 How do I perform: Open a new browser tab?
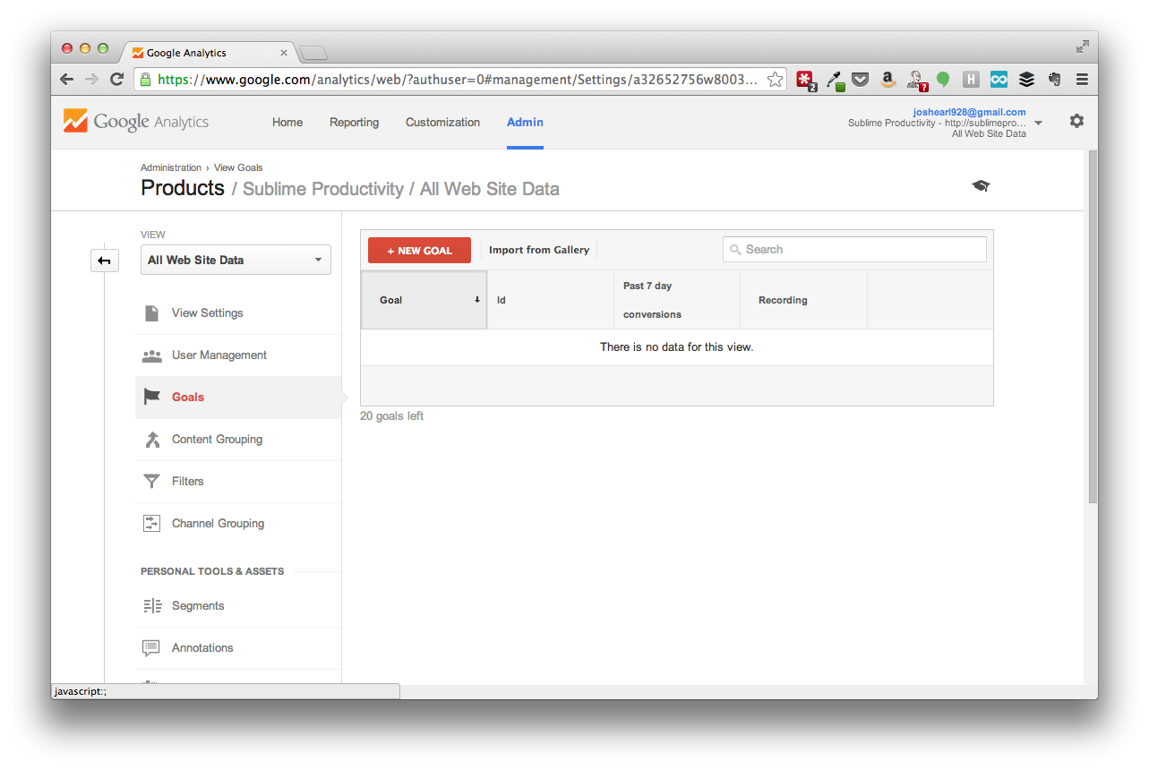[x=313, y=53]
